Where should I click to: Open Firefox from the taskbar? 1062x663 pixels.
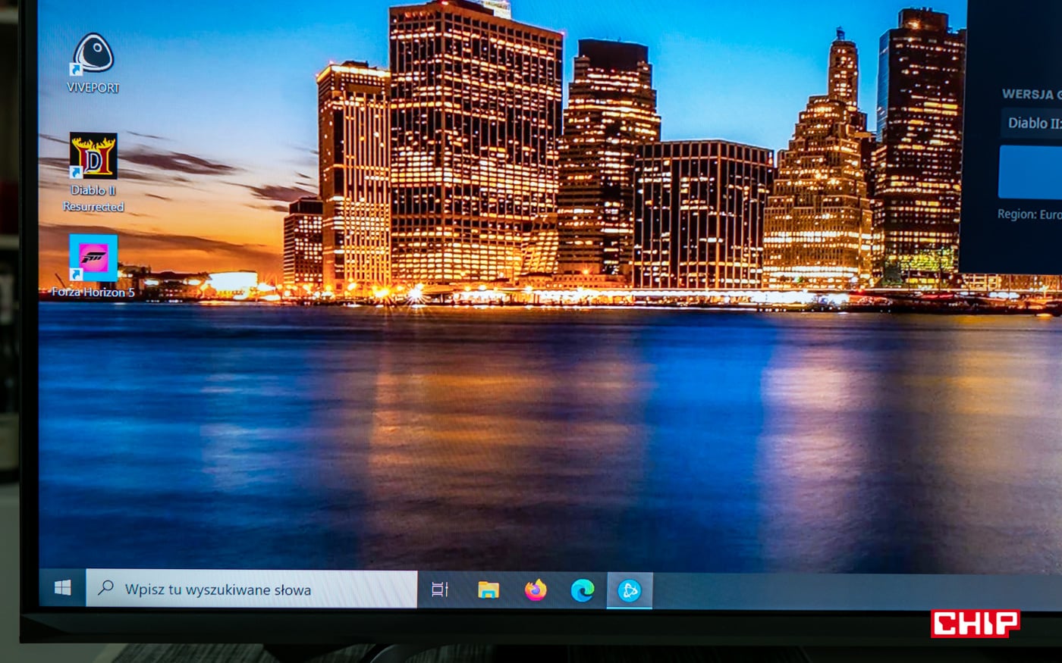click(536, 590)
